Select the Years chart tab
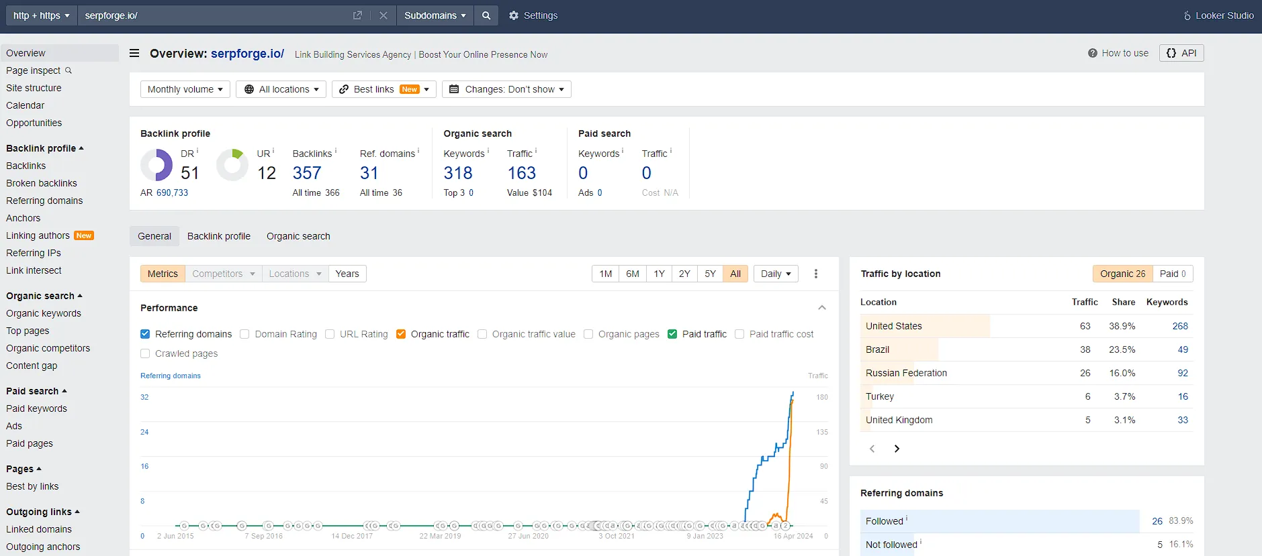 coord(347,274)
